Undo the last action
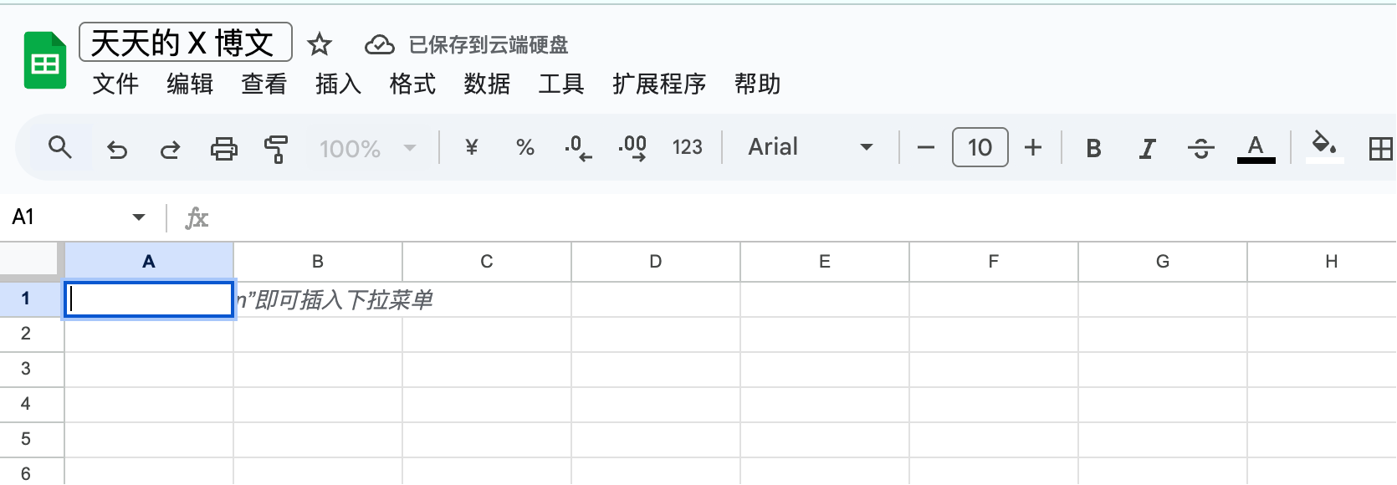The image size is (1397, 485). point(117,149)
